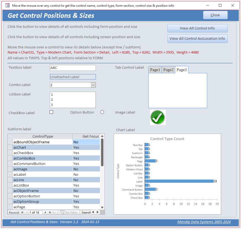Create a new record via the navigator icon
The image size is (241, 229).
[54, 213]
